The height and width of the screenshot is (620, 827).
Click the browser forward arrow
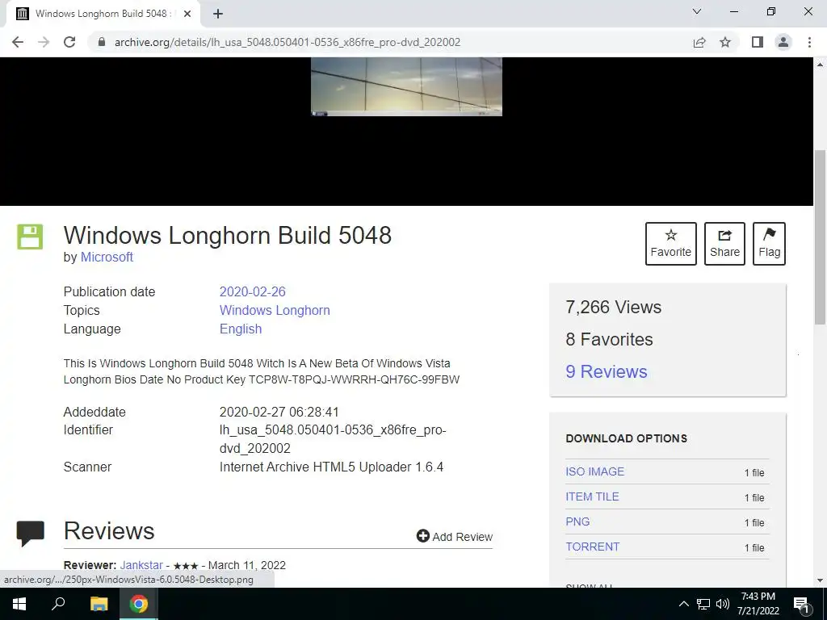pos(44,42)
